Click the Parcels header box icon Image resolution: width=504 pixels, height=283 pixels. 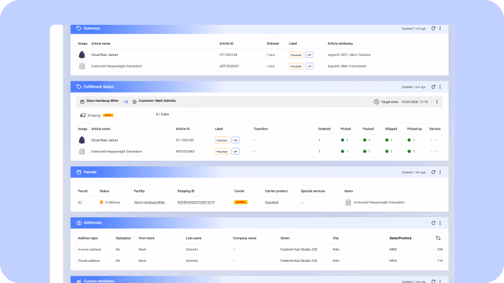(79, 172)
